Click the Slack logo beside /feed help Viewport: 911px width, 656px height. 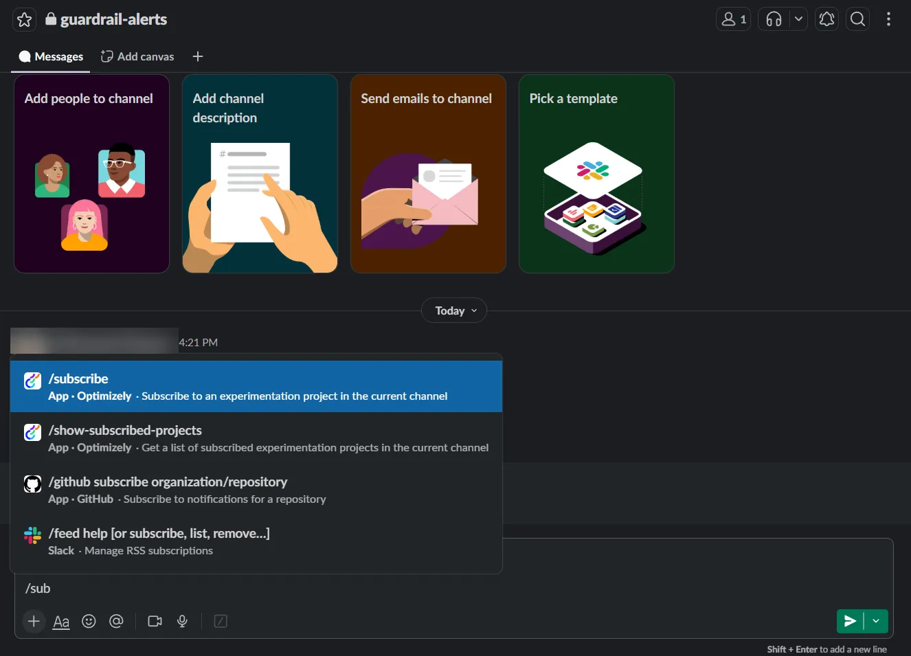(32, 535)
